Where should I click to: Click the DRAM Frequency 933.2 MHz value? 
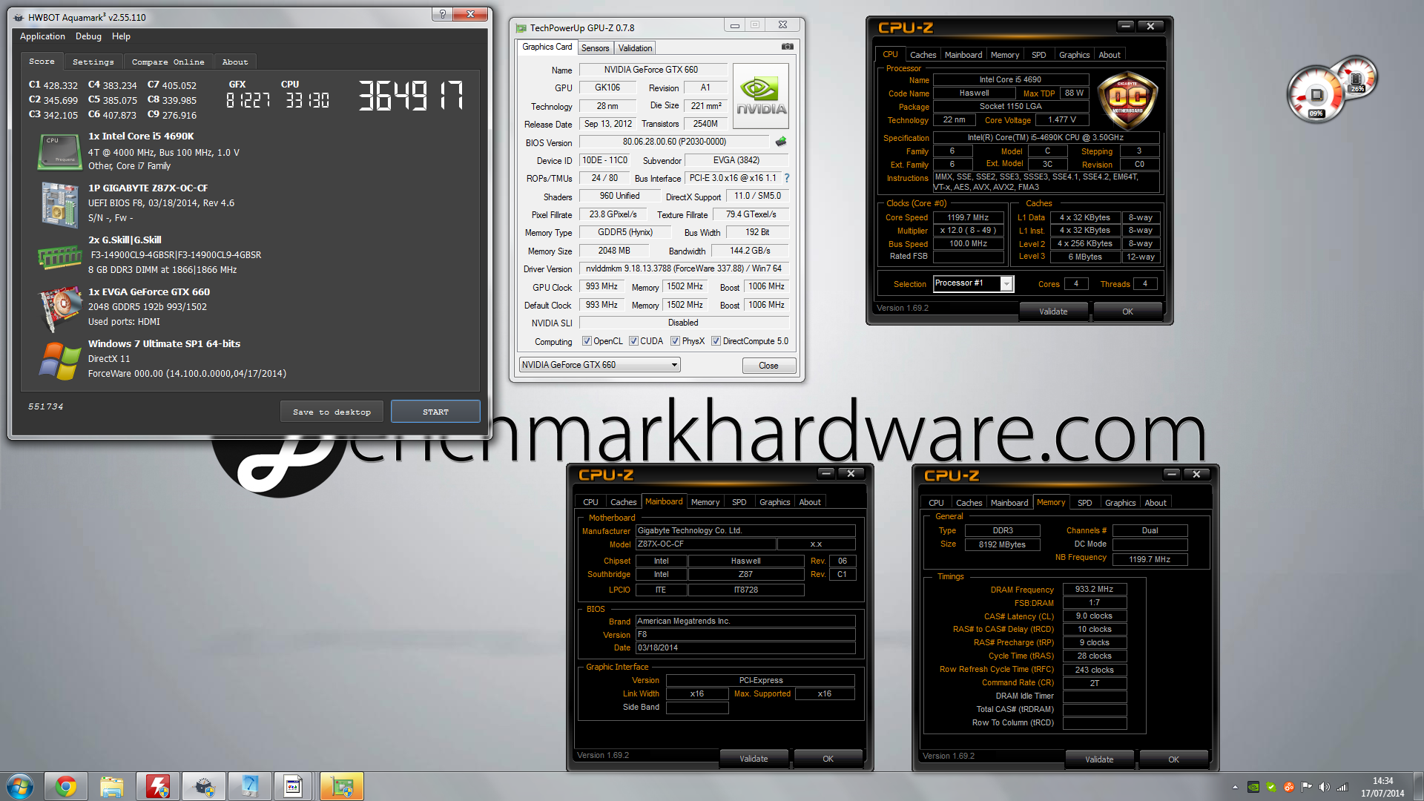pyautogui.click(x=1095, y=590)
